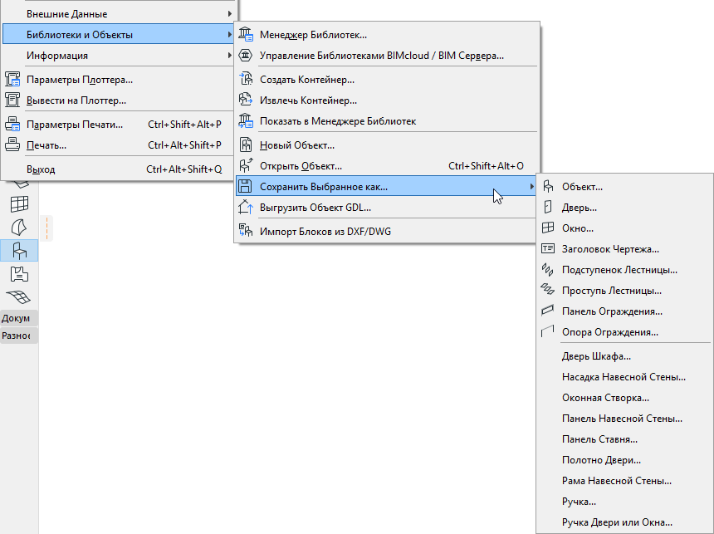Viewport: 714px width, 534px height.
Task: Save selection as Полотно Двери...
Action: 624,460
